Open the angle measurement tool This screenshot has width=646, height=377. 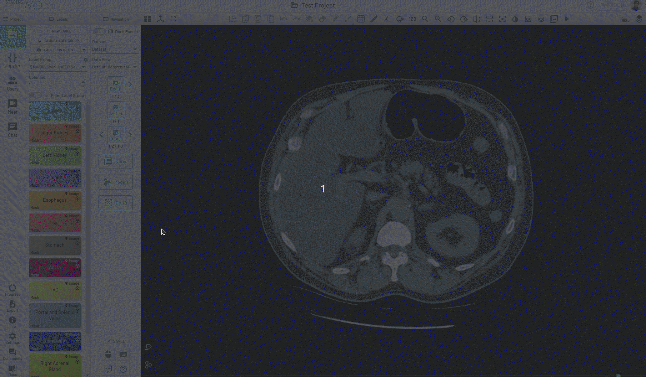pyautogui.click(x=387, y=19)
